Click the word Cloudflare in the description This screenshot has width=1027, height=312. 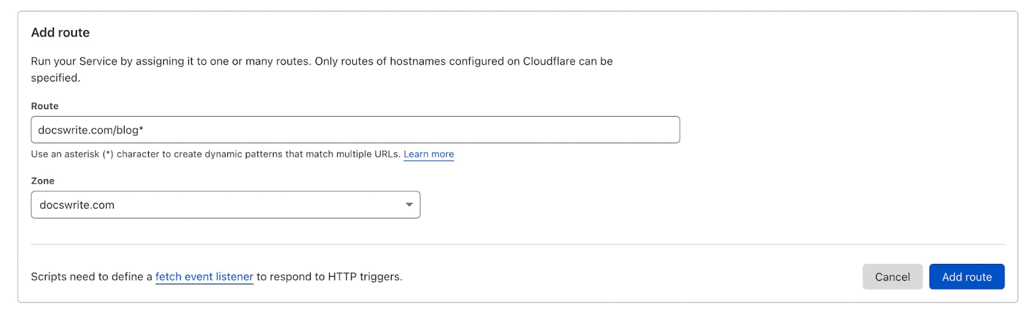[x=549, y=61]
